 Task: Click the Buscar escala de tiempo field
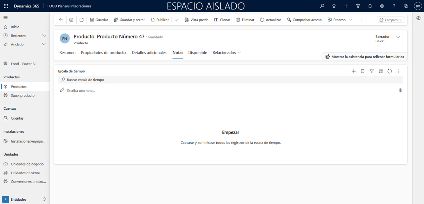click(228, 80)
